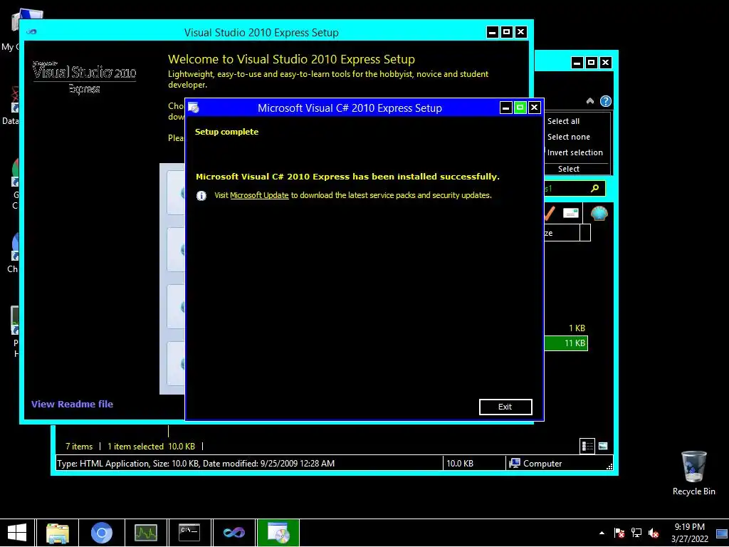
Task: Switch to the setup installer taskbar icon
Action: point(278,533)
